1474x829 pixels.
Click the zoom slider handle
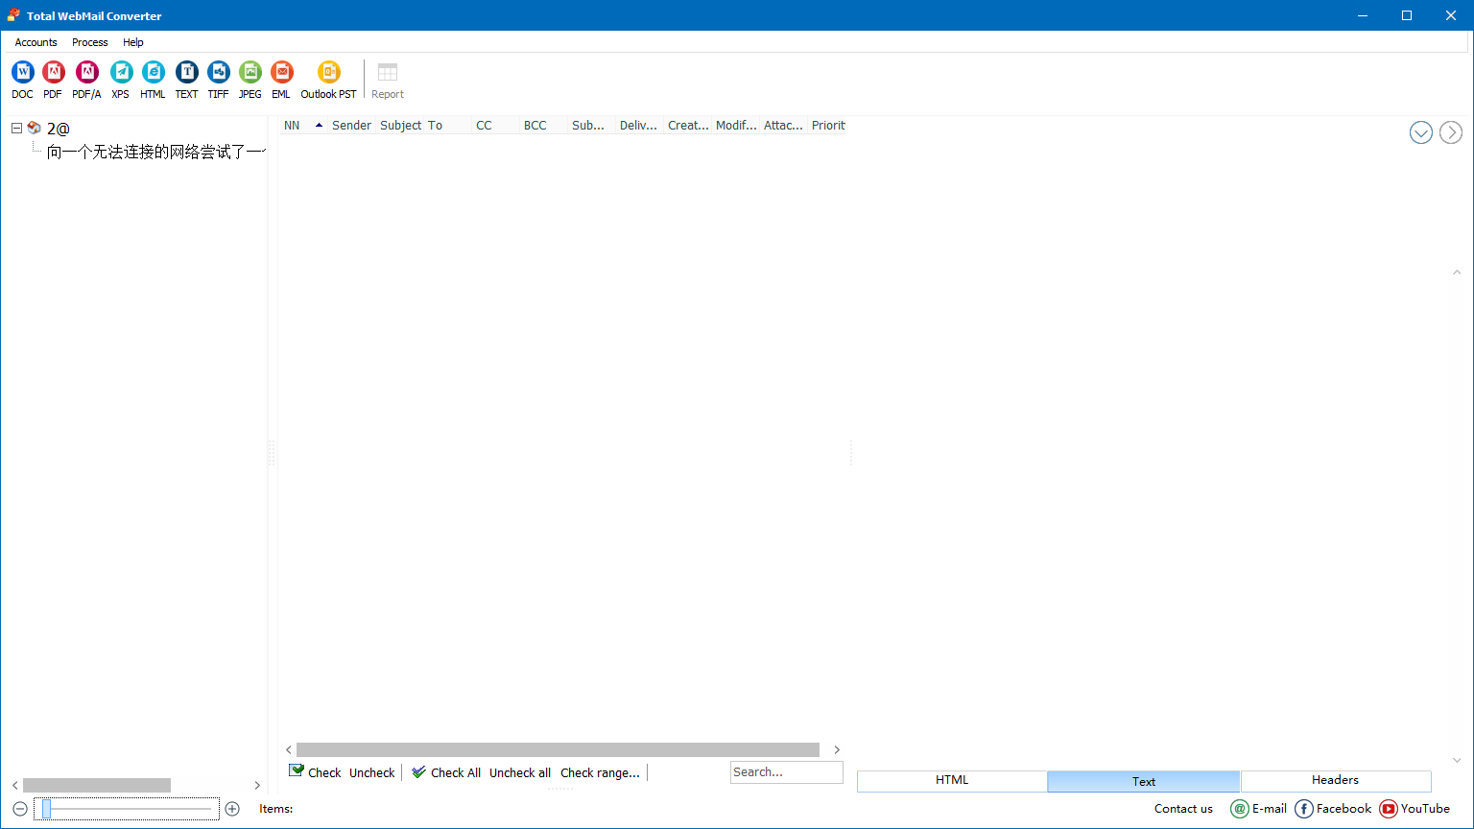coord(46,809)
